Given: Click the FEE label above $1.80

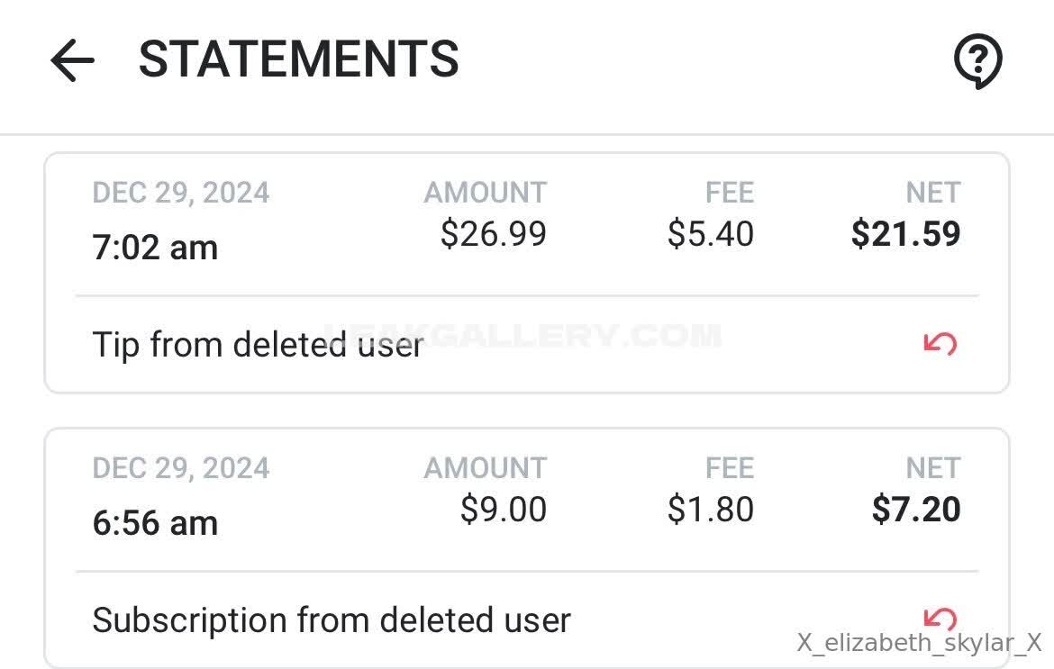Looking at the screenshot, I should coord(730,468).
